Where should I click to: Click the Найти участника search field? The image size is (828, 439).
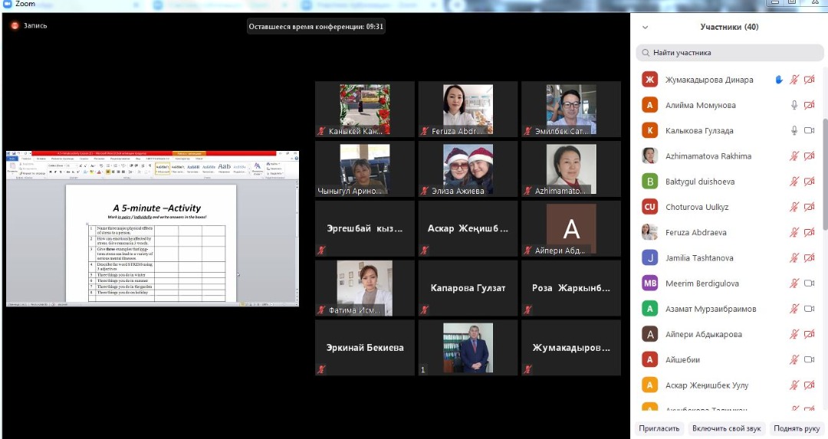(x=728, y=53)
